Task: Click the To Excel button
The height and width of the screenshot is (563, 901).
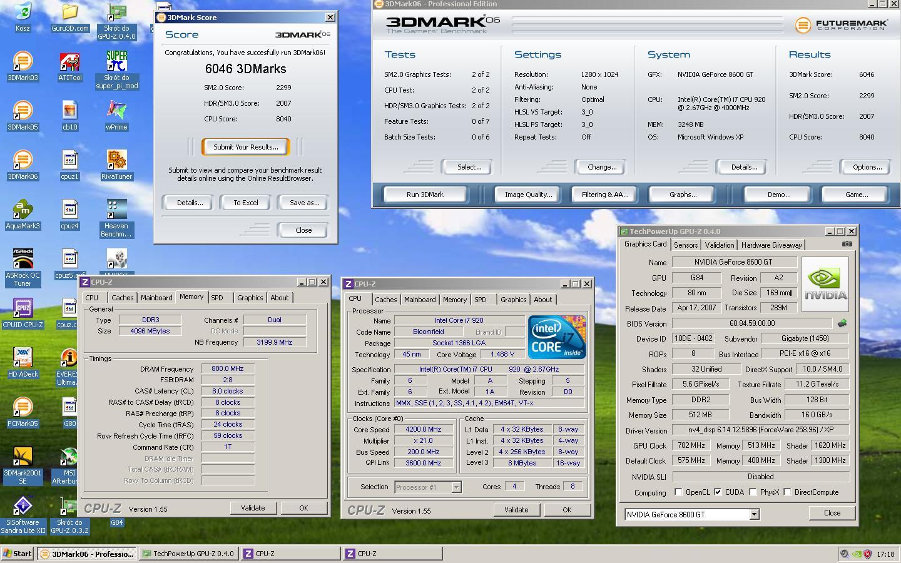Action: (246, 203)
